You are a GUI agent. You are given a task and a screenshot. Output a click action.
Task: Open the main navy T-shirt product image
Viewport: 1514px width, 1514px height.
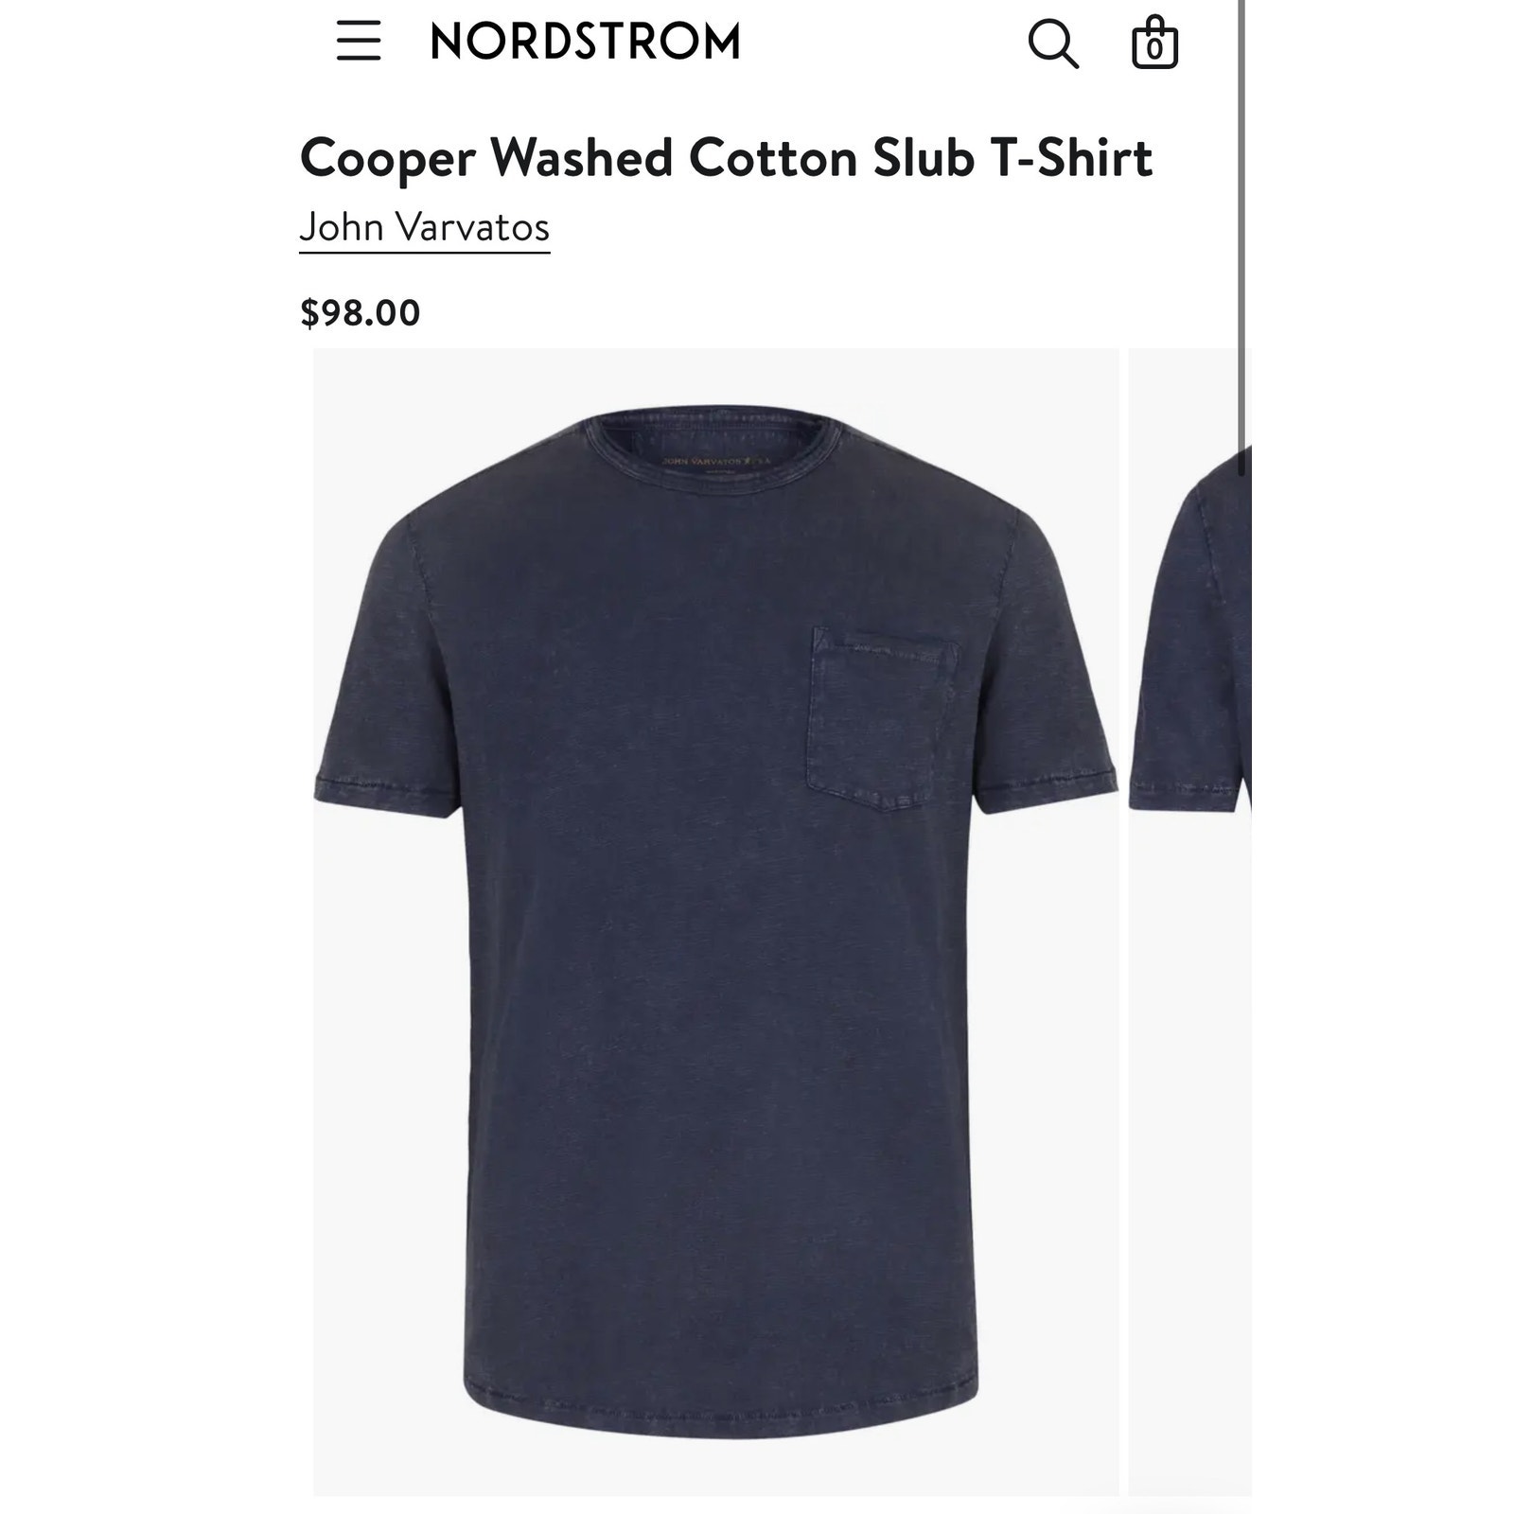click(x=715, y=922)
